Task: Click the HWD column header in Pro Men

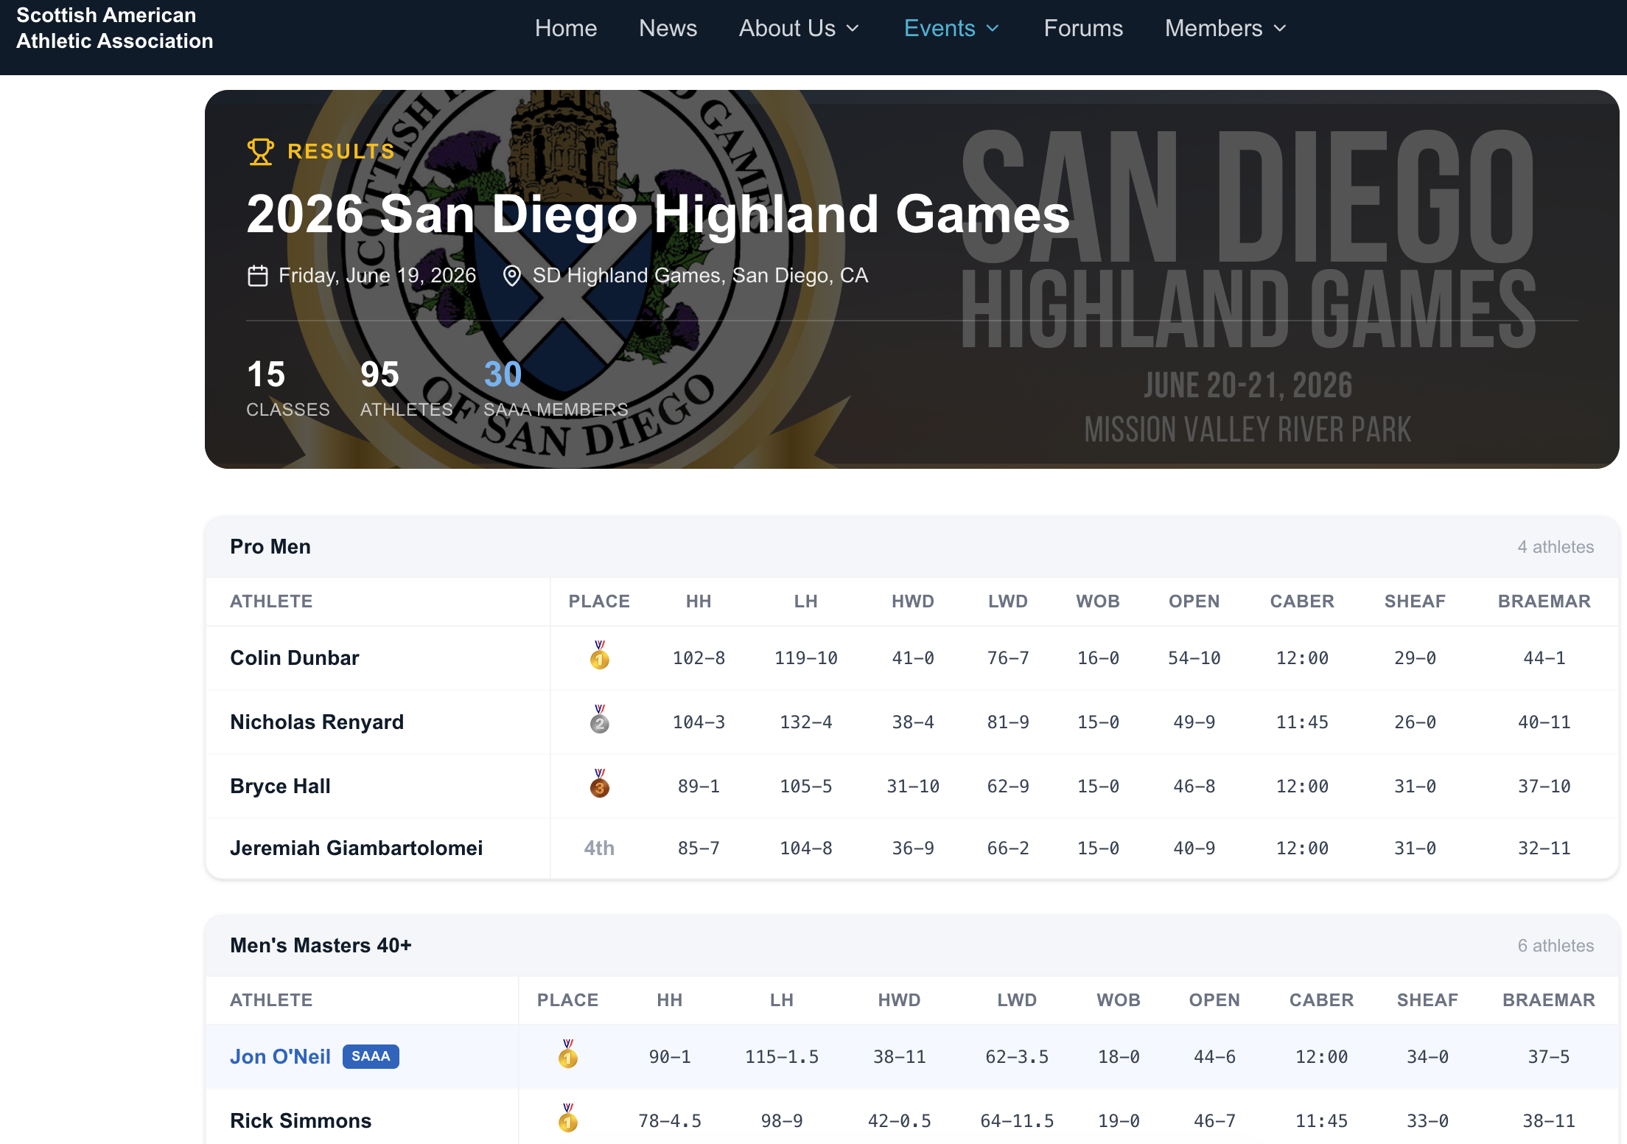Action: coord(913,601)
